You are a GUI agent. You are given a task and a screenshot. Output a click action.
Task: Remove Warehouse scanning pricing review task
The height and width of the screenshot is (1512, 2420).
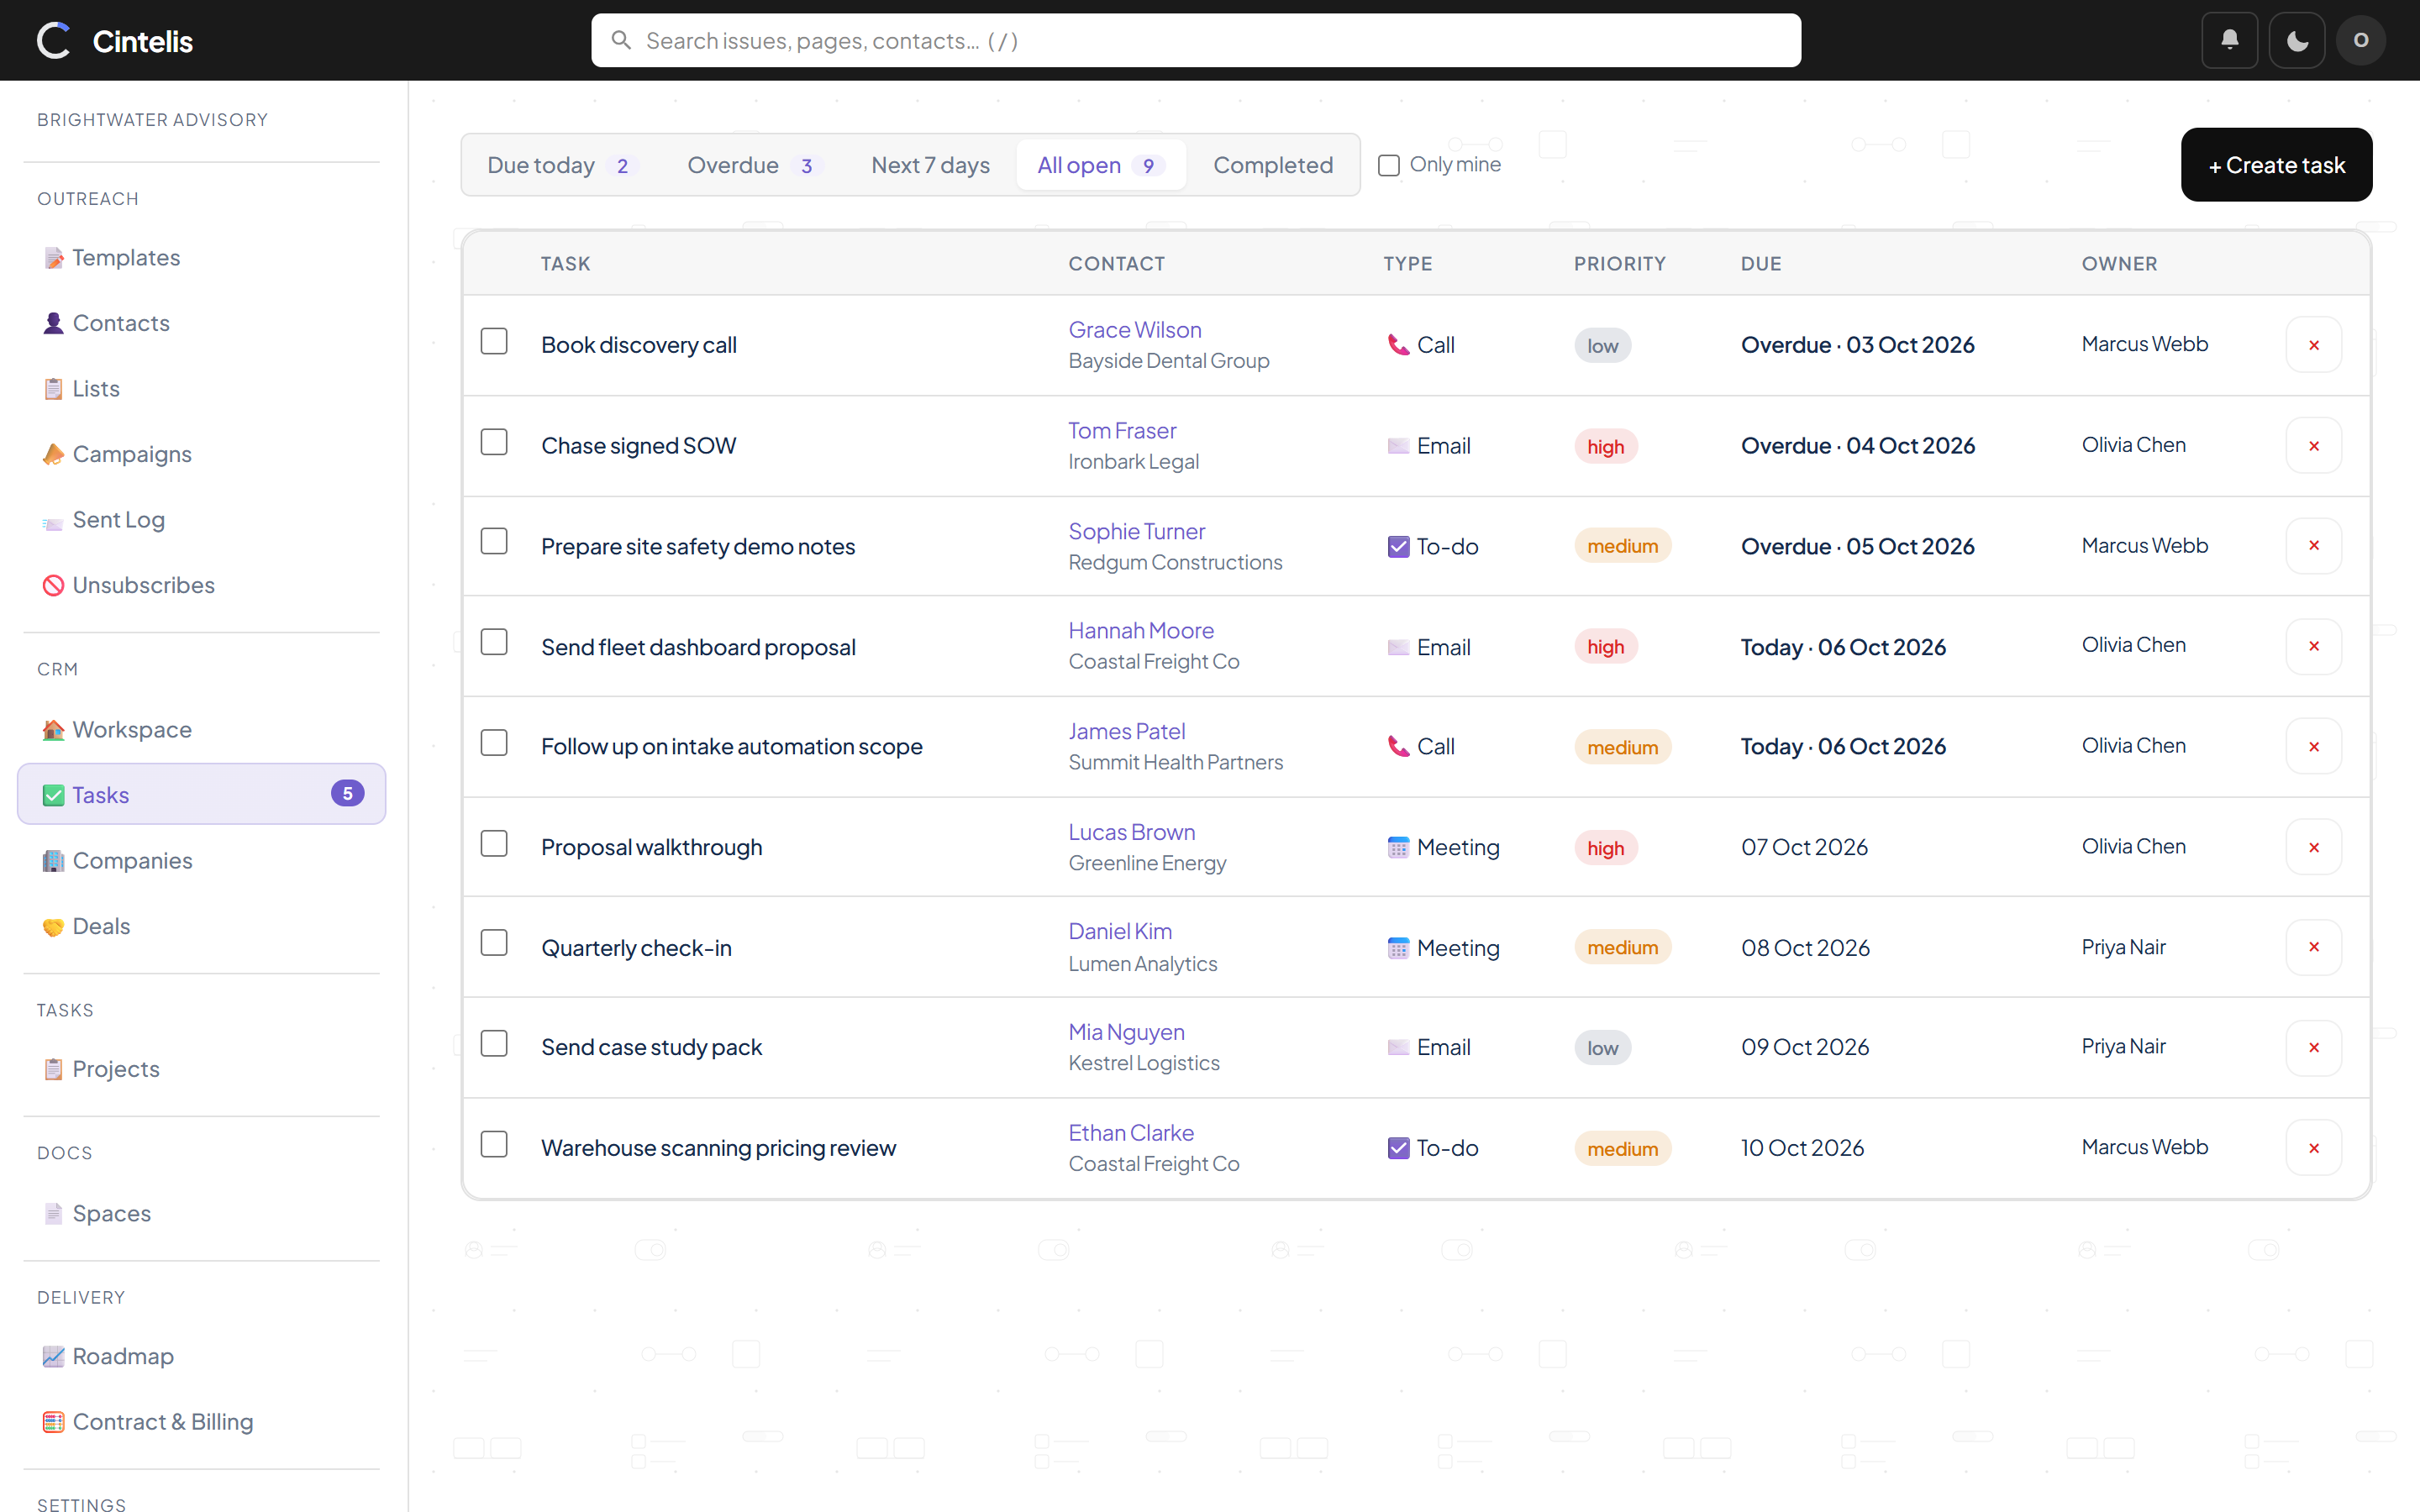[x=2313, y=1148]
